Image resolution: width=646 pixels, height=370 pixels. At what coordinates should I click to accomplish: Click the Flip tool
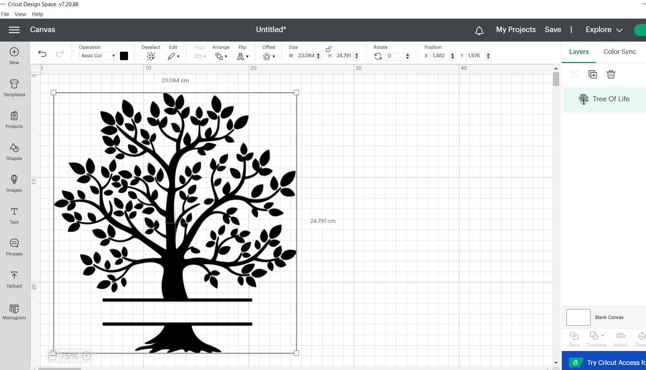point(241,56)
